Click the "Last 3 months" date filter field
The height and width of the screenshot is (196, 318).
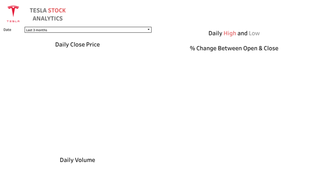click(x=86, y=30)
